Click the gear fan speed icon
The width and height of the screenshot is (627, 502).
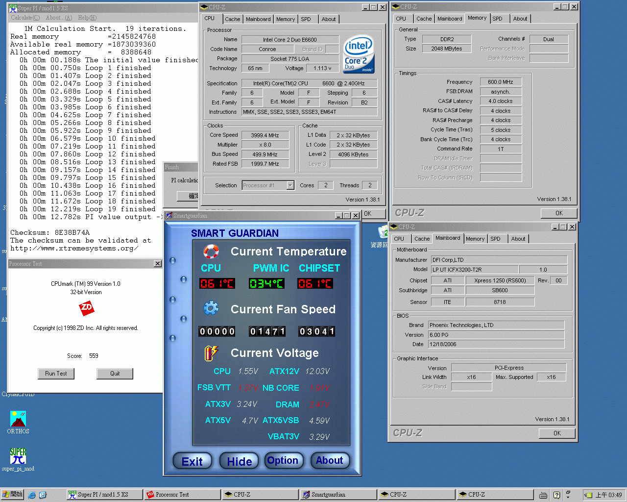[211, 308]
